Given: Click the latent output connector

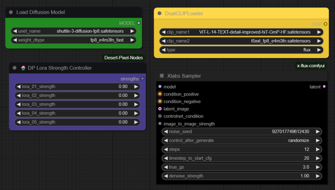Looking at the screenshot, I should [324, 86].
